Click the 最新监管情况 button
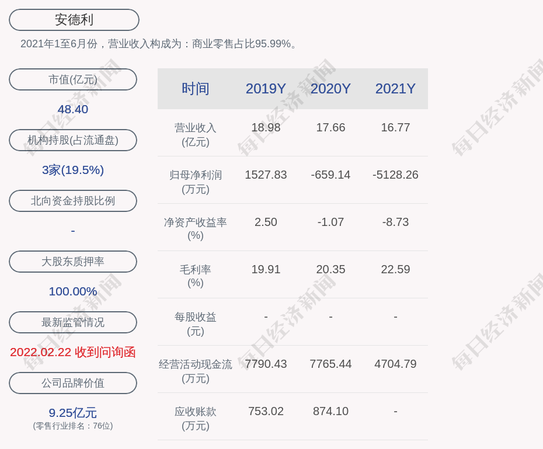 pos(73,322)
